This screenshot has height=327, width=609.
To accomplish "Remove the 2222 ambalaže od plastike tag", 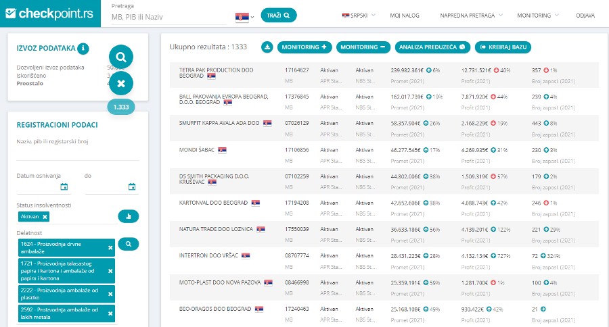I will coord(110,294).
